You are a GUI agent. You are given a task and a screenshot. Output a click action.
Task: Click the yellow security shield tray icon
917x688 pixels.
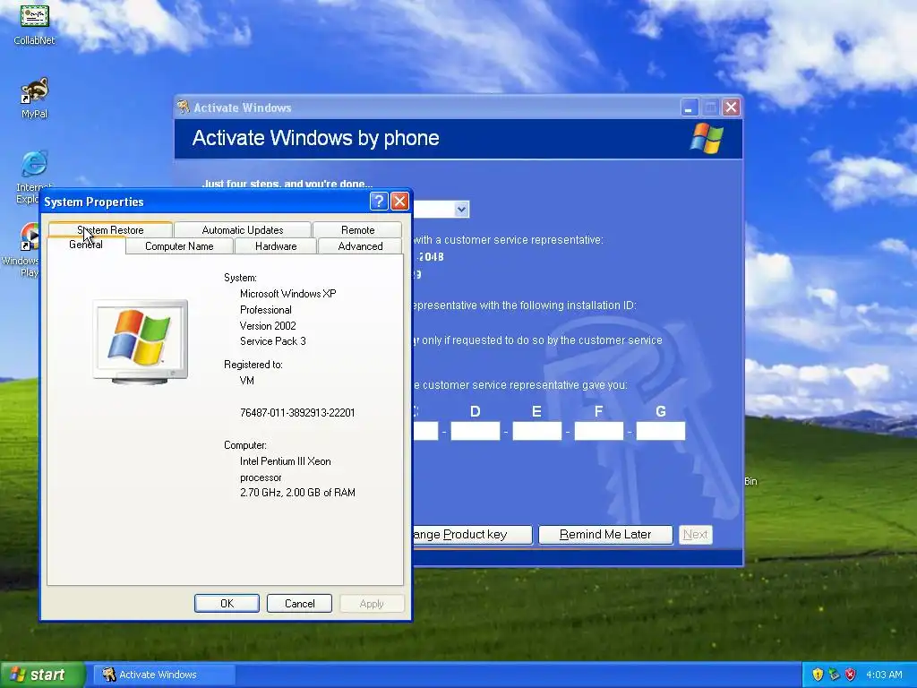(x=818, y=675)
